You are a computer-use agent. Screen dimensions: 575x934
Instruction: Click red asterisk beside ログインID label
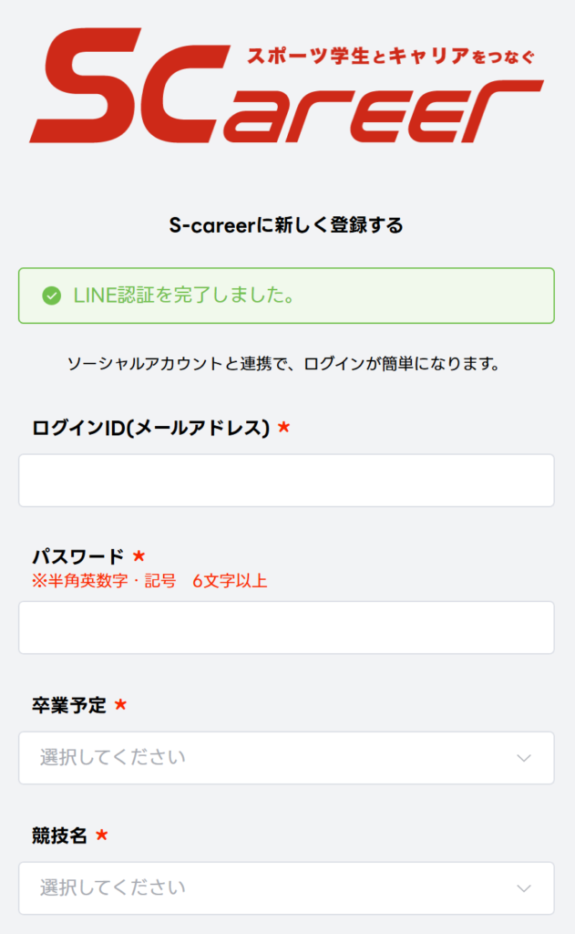283,428
